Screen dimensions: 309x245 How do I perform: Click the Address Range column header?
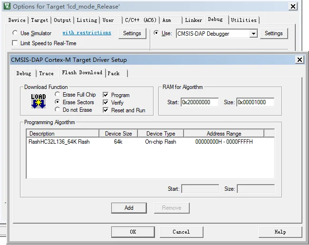tap(224, 134)
